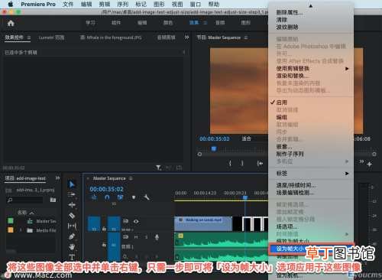This screenshot has width=382, height=280.
Task: Click the timeline timecode 00:00:35:02
Action: [106, 189]
